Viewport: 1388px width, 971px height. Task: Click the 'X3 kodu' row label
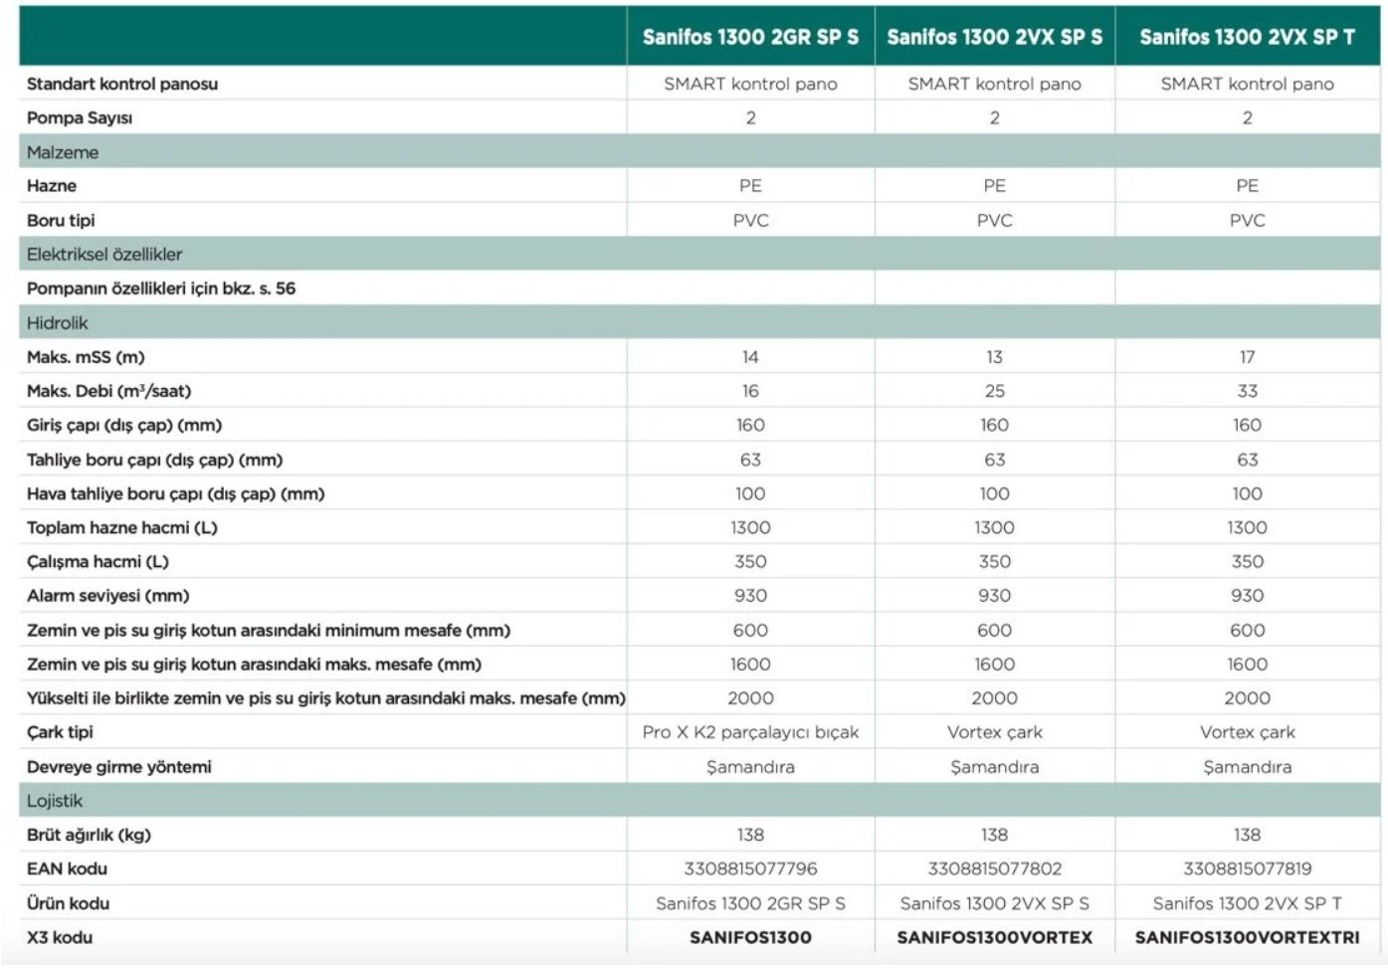(x=60, y=937)
